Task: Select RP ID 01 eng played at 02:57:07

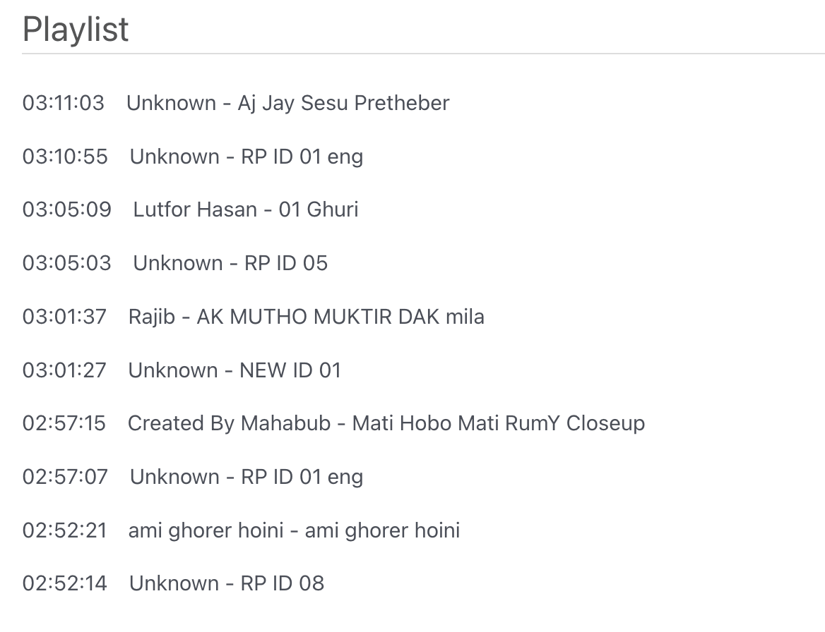Action: point(246,477)
